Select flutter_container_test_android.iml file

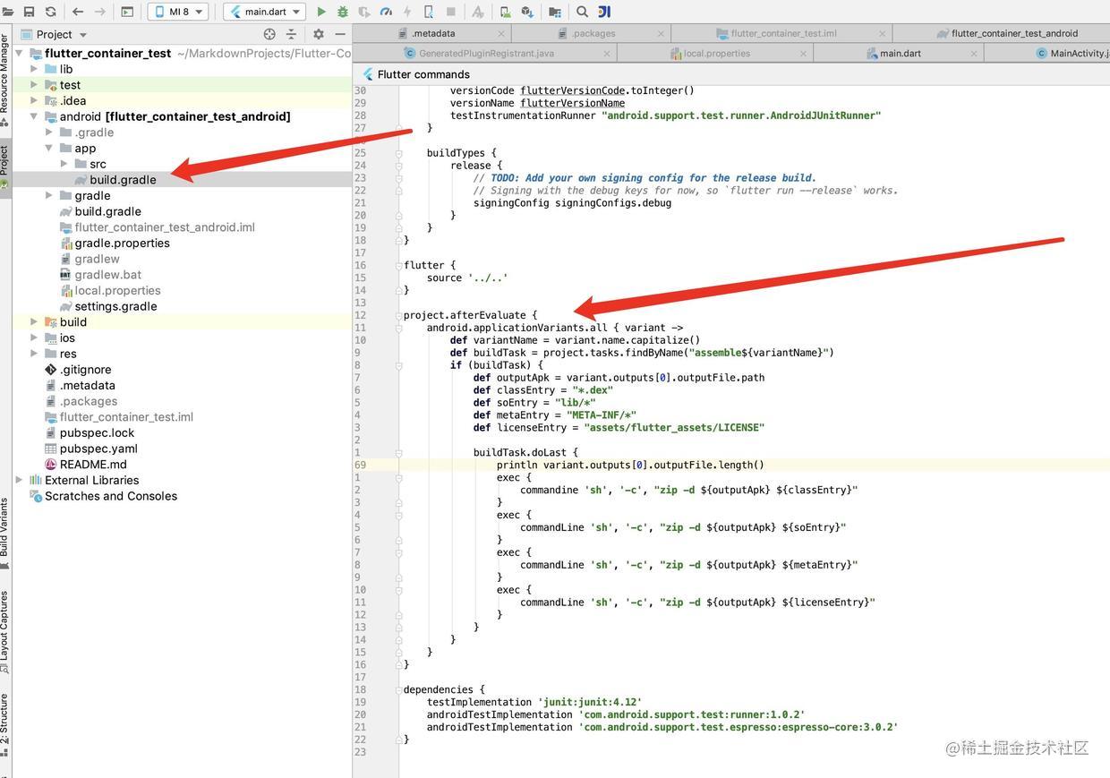point(165,227)
